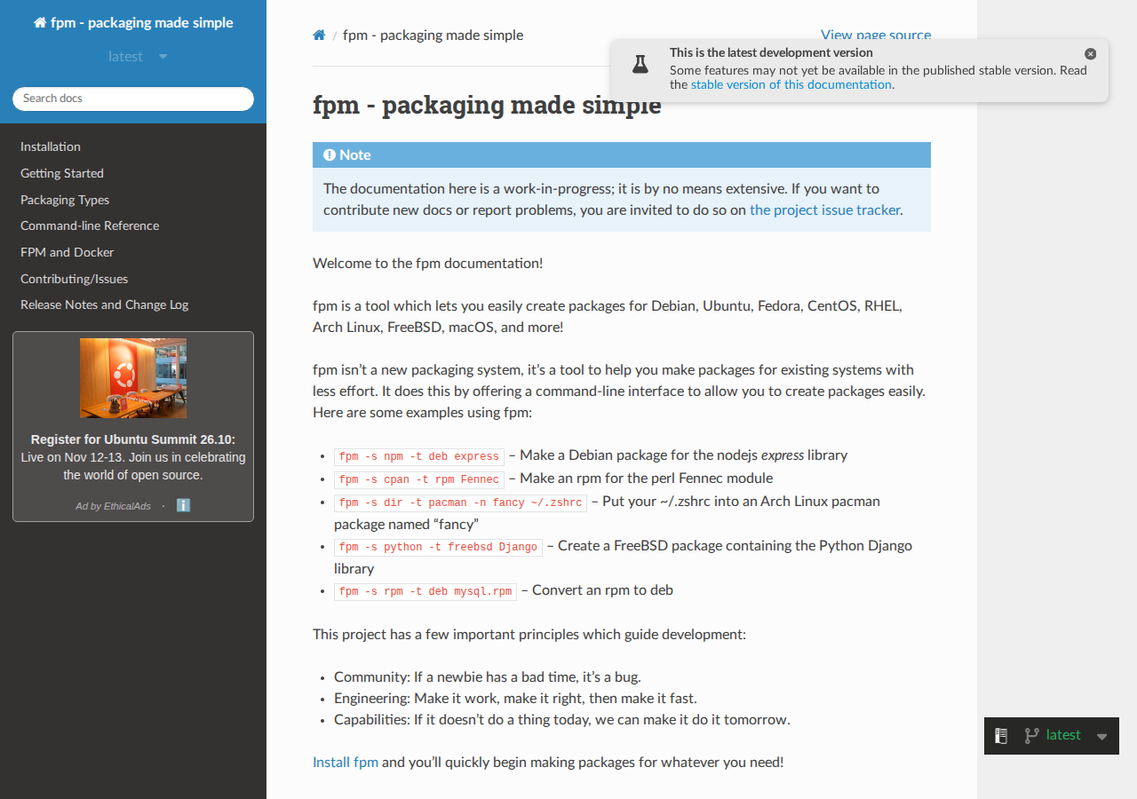The width and height of the screenshot is (1137, 799).
Task: Click View page source link
Action: [x=876, y=36]
